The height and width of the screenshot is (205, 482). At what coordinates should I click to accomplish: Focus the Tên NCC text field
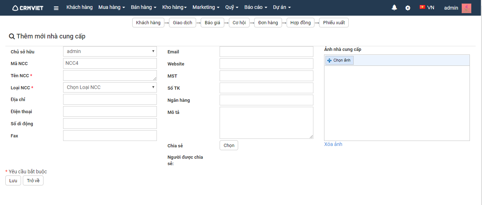(110, 75)
